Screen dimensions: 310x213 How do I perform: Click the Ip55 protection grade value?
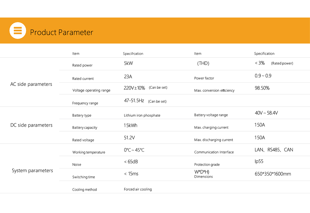pyautogui.click(x=259, y=162)
